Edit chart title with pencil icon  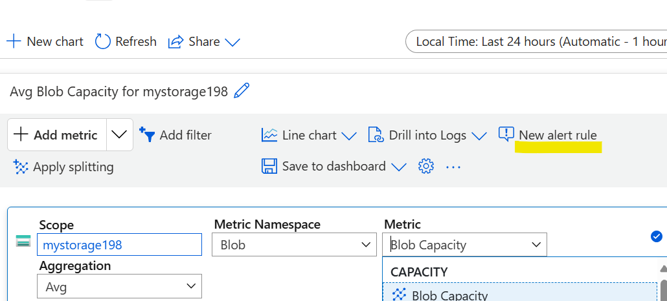pos(242,91)
